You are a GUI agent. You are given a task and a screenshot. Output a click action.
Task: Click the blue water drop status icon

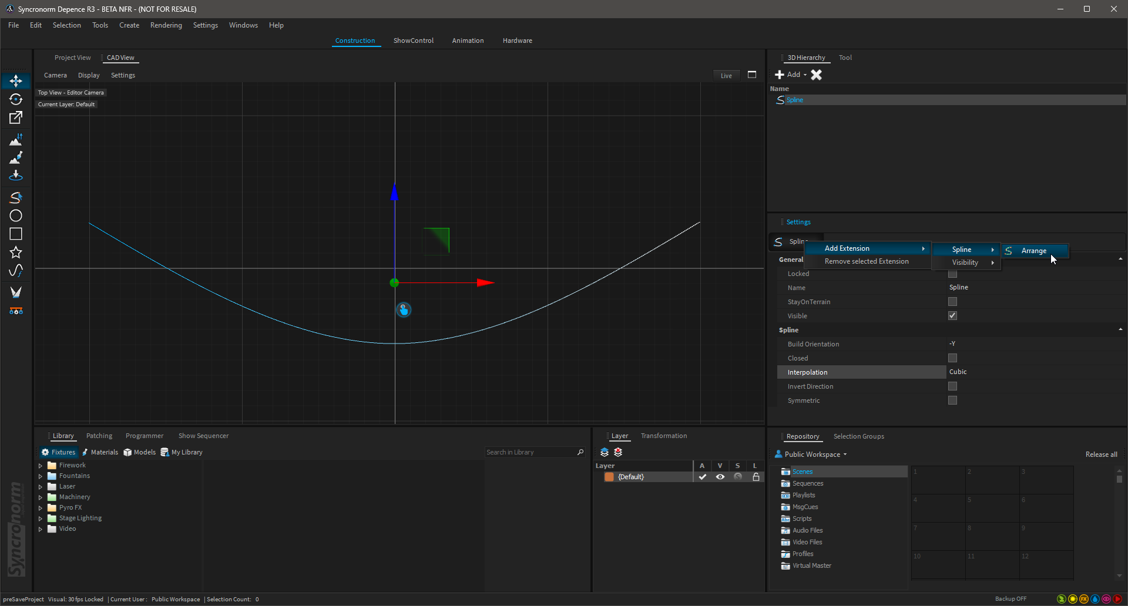pos(1095,599)
